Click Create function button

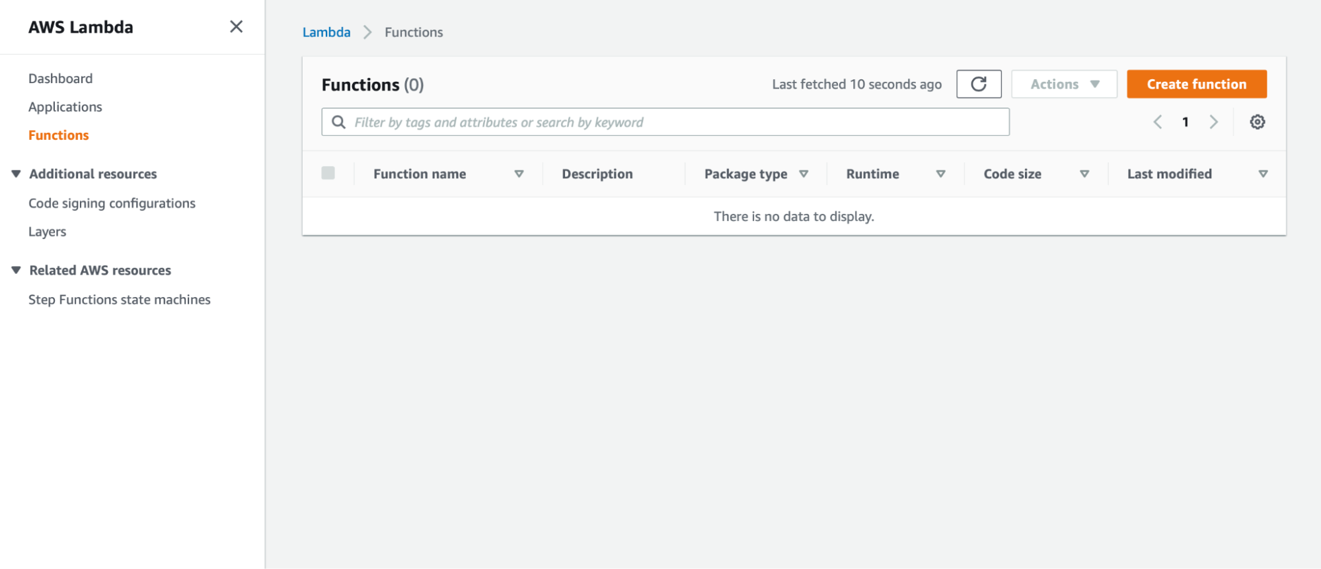click(1197, 84)
